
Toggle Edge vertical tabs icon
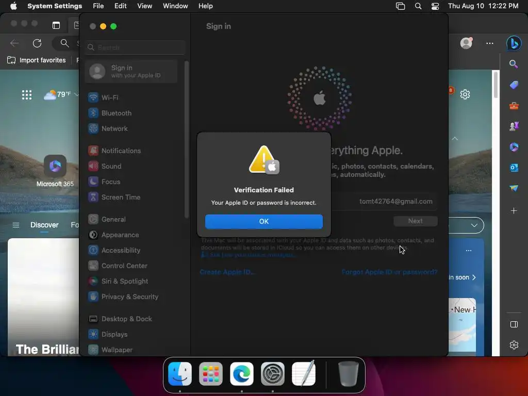tap(56, 25)
